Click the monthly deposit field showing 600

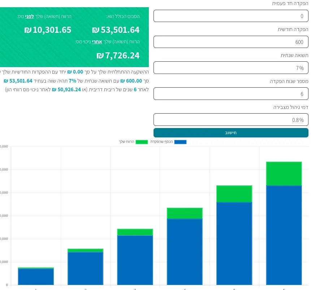point(231,42)
